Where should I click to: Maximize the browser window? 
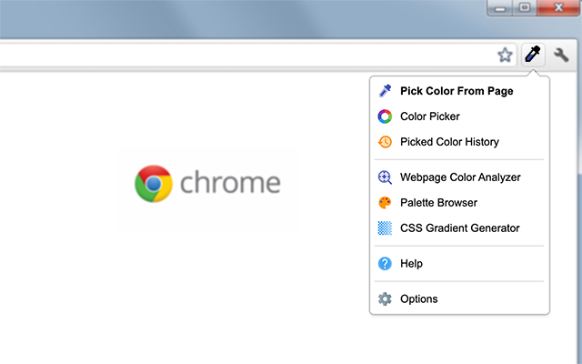(x=525, y=7)
